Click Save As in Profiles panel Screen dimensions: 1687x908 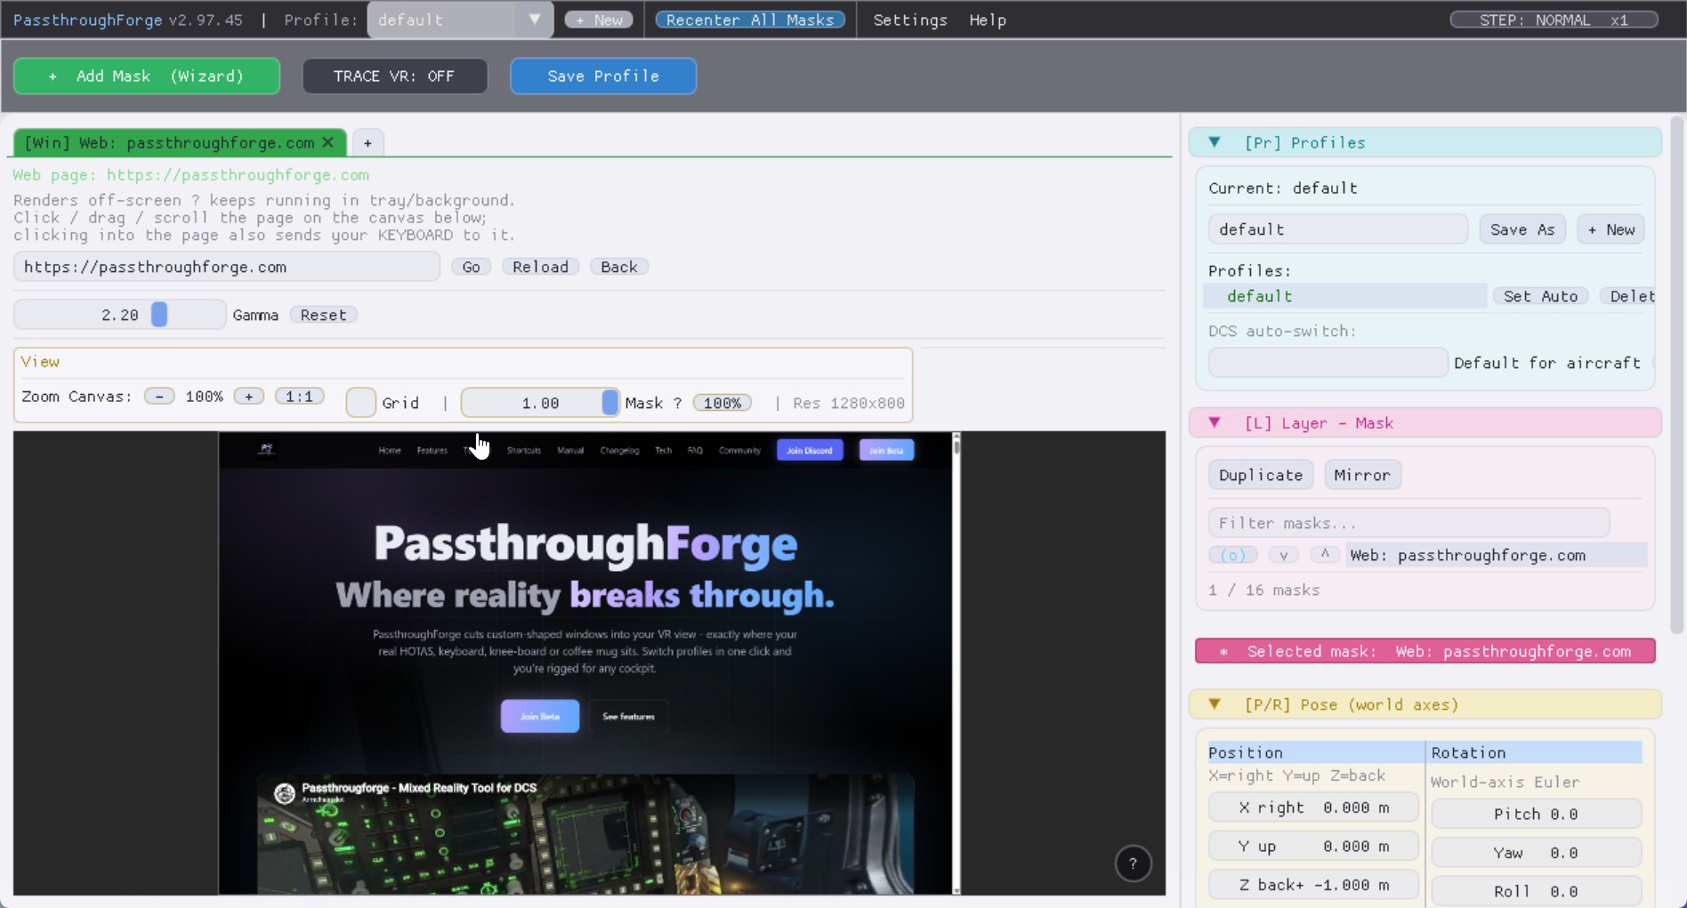point(1522,229)
